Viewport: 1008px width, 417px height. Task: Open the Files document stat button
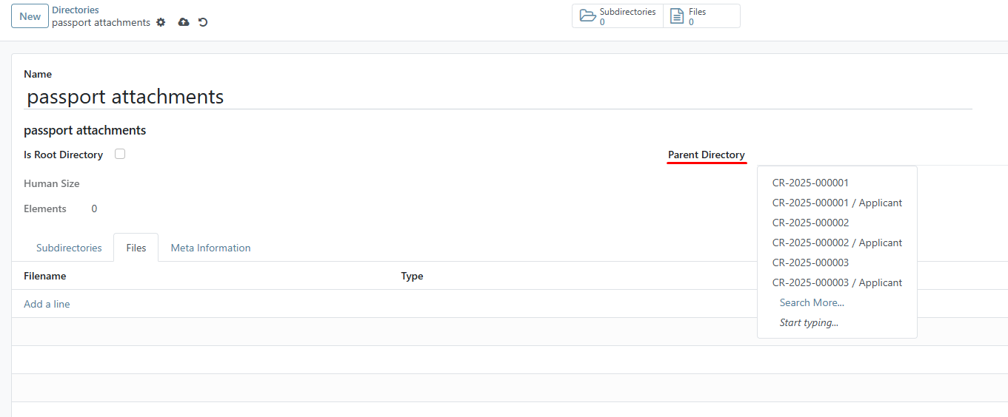pyautogui.click(x=701, y=16)
